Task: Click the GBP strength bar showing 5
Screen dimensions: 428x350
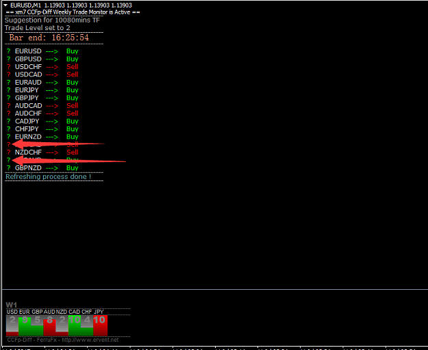Action: [x=37, y=325]
